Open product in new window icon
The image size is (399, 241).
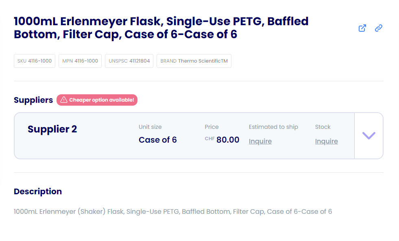pyautogui.click(x=362, y=28)
